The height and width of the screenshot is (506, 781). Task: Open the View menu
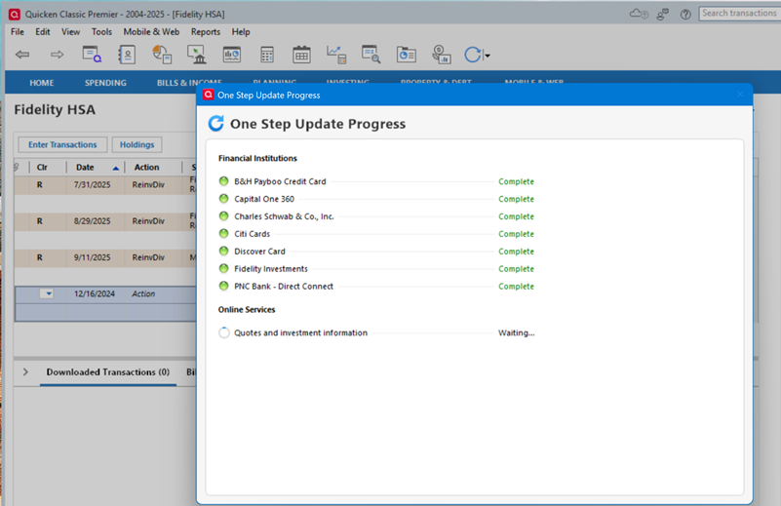click(71, 32)
